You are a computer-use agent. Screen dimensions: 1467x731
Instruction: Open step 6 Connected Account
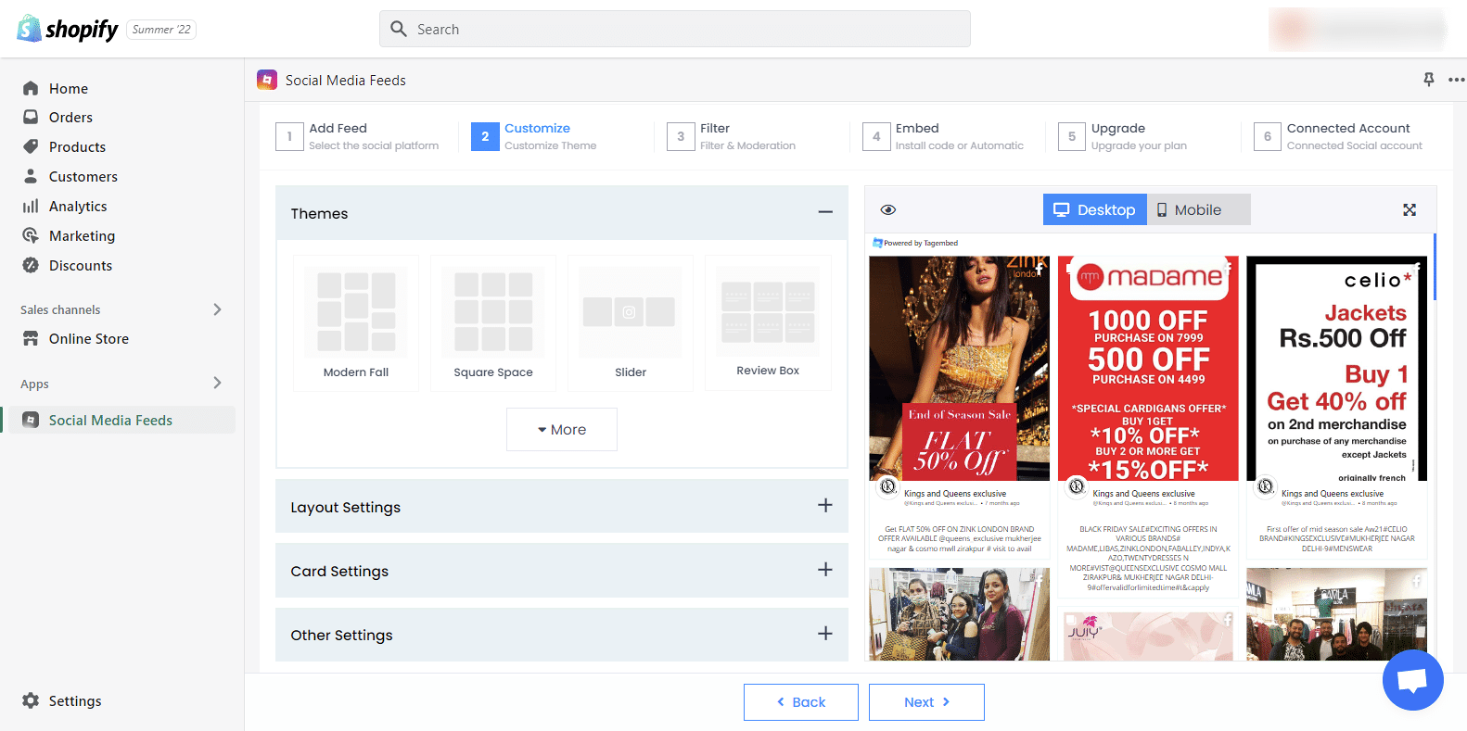coord(1338,136)
